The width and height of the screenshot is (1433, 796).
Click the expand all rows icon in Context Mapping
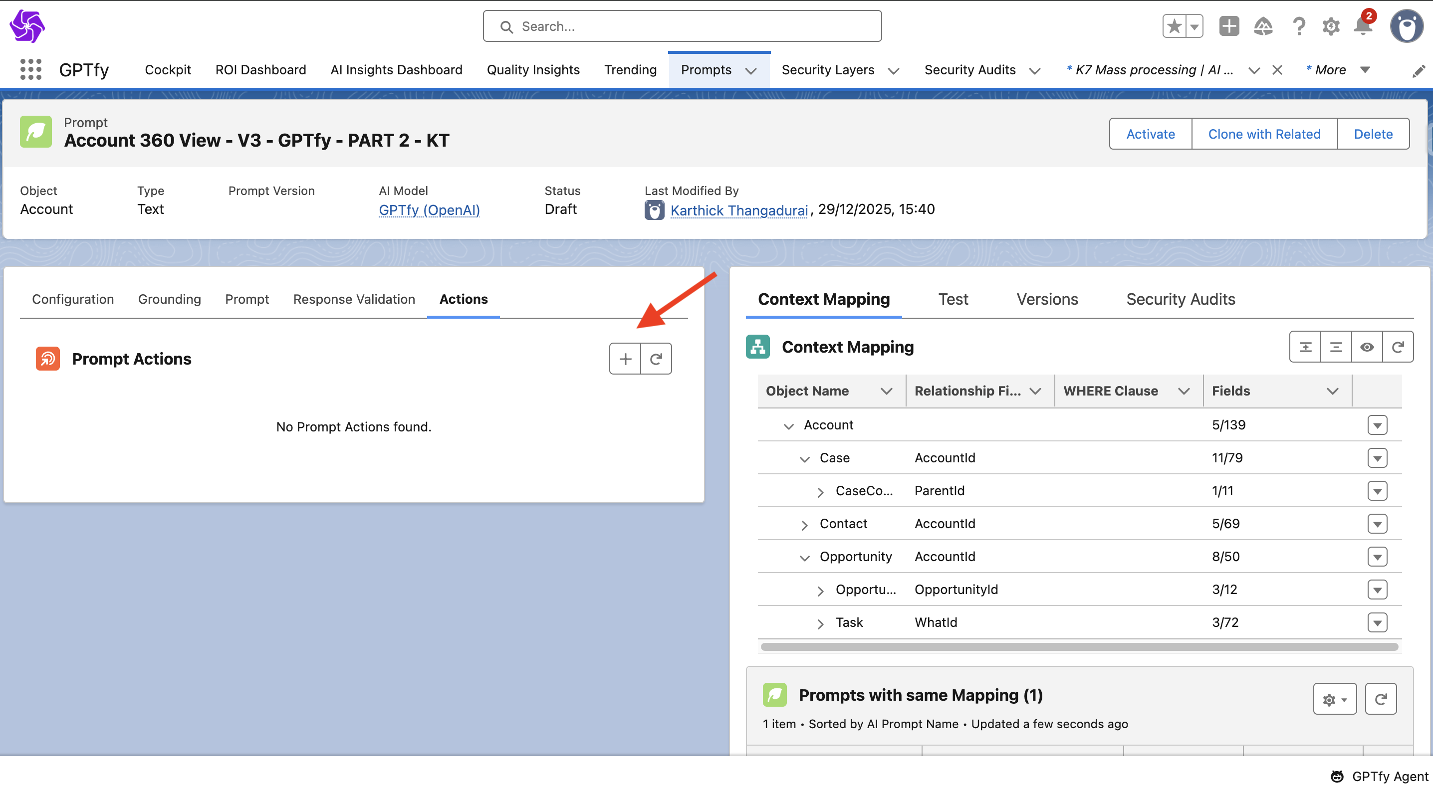pos(1305,347)
